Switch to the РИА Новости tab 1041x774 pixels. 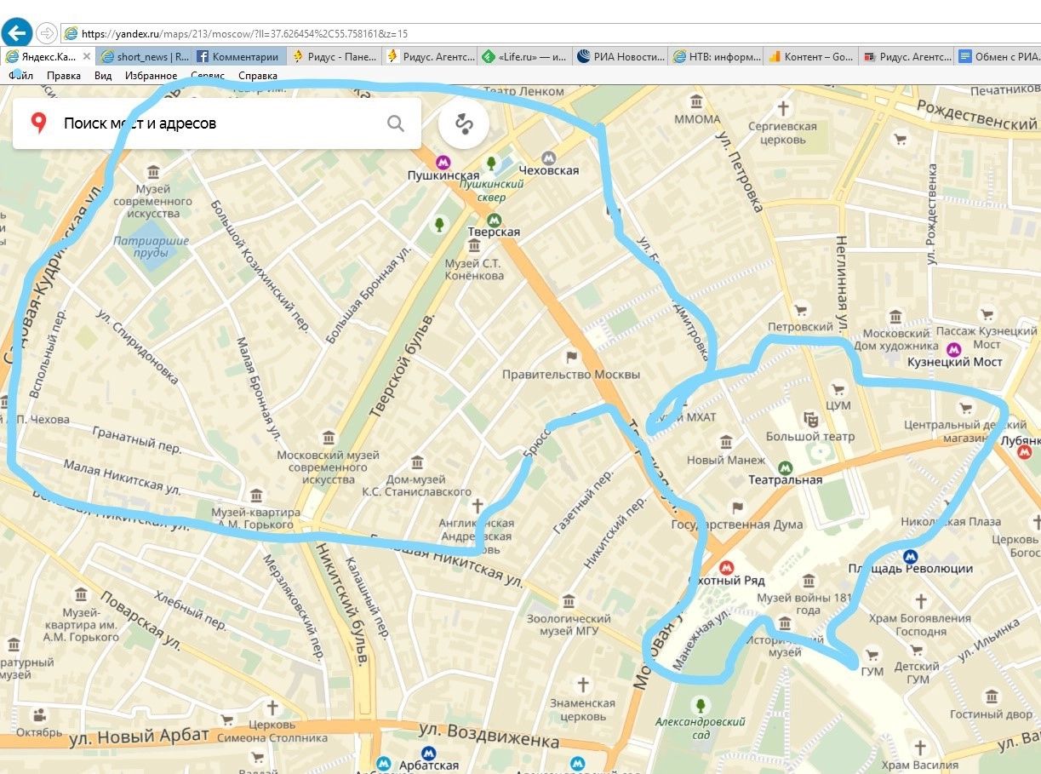(x=621, y=57)
